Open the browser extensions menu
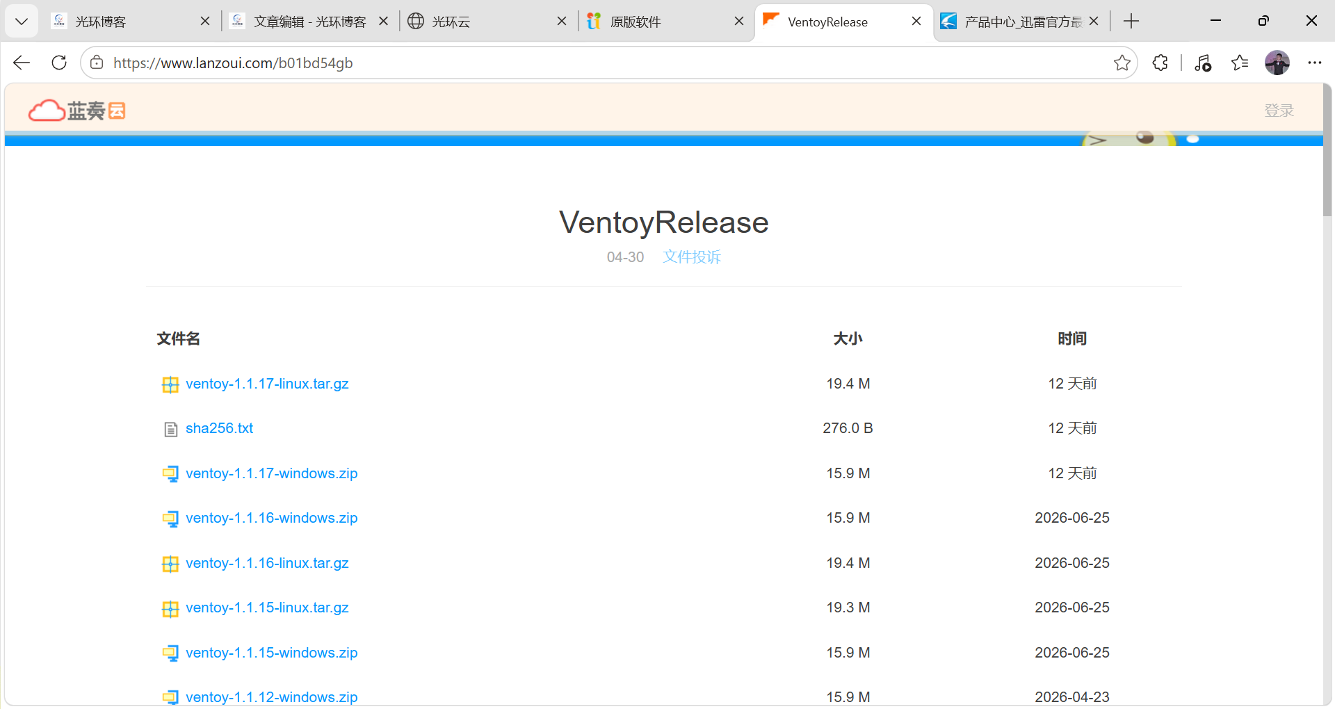 1160,63
